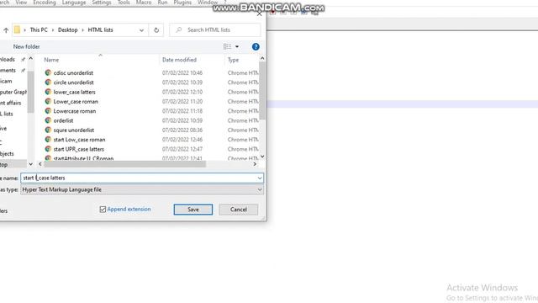This screenshot has height=303, width=538.
Task: Select Desktop in the breadcrumb
Action: pyautogui.click(x=67, y=30)
